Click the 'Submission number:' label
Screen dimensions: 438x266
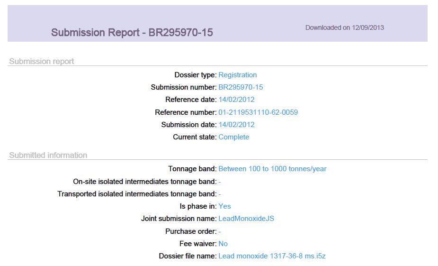pos(184,87)
